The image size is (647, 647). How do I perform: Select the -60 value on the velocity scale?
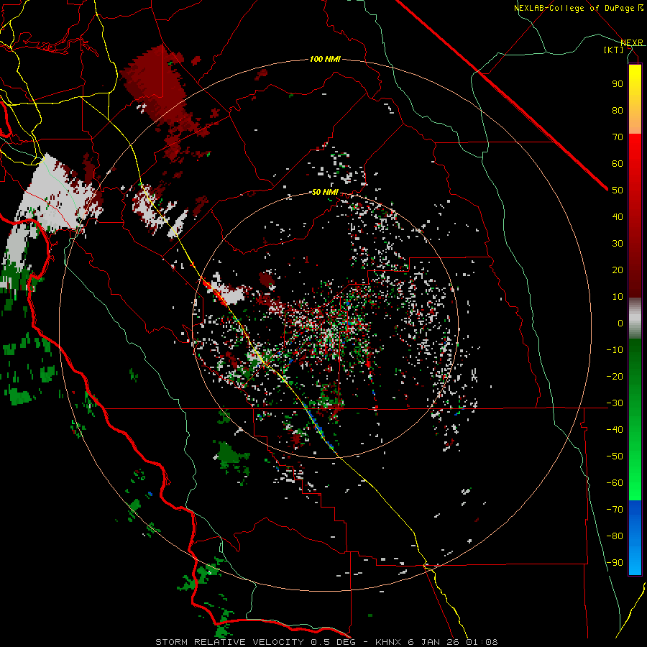pos(615,483)
